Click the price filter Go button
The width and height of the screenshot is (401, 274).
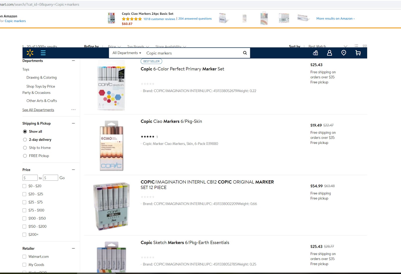[62, 178]
